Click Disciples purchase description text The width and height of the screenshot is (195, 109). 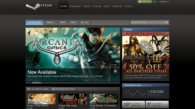pyautogui.click(x=145, y=76)
